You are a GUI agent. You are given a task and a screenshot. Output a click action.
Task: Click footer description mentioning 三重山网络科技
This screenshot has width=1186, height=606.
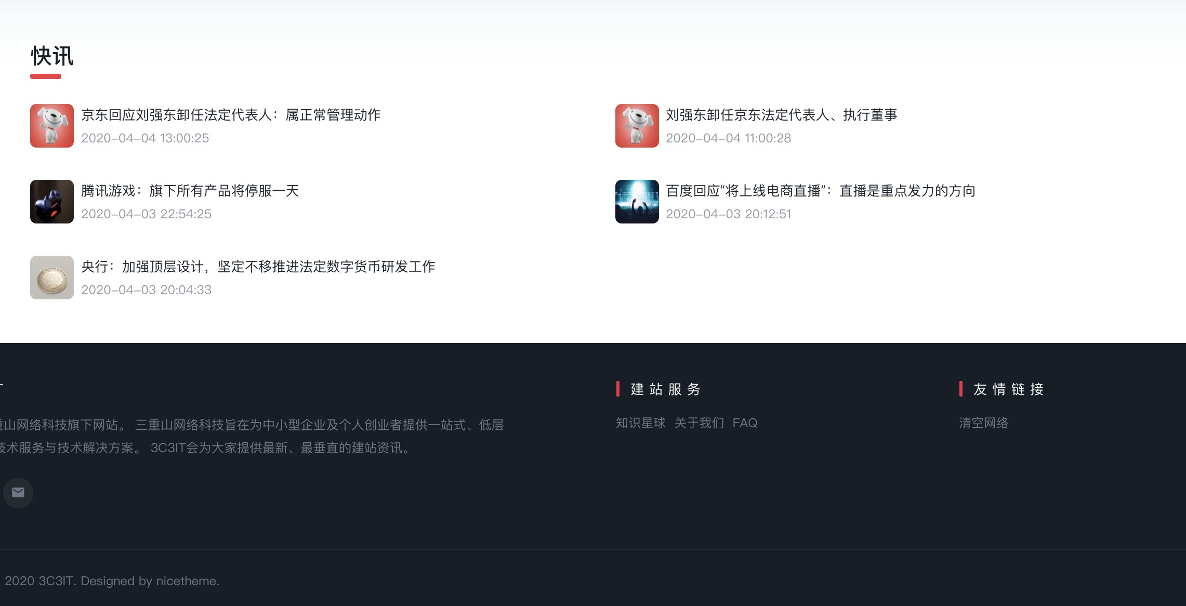coord(252,437)
